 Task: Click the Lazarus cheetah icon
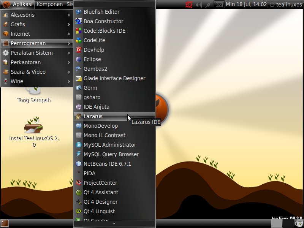[x=79, y=116]
